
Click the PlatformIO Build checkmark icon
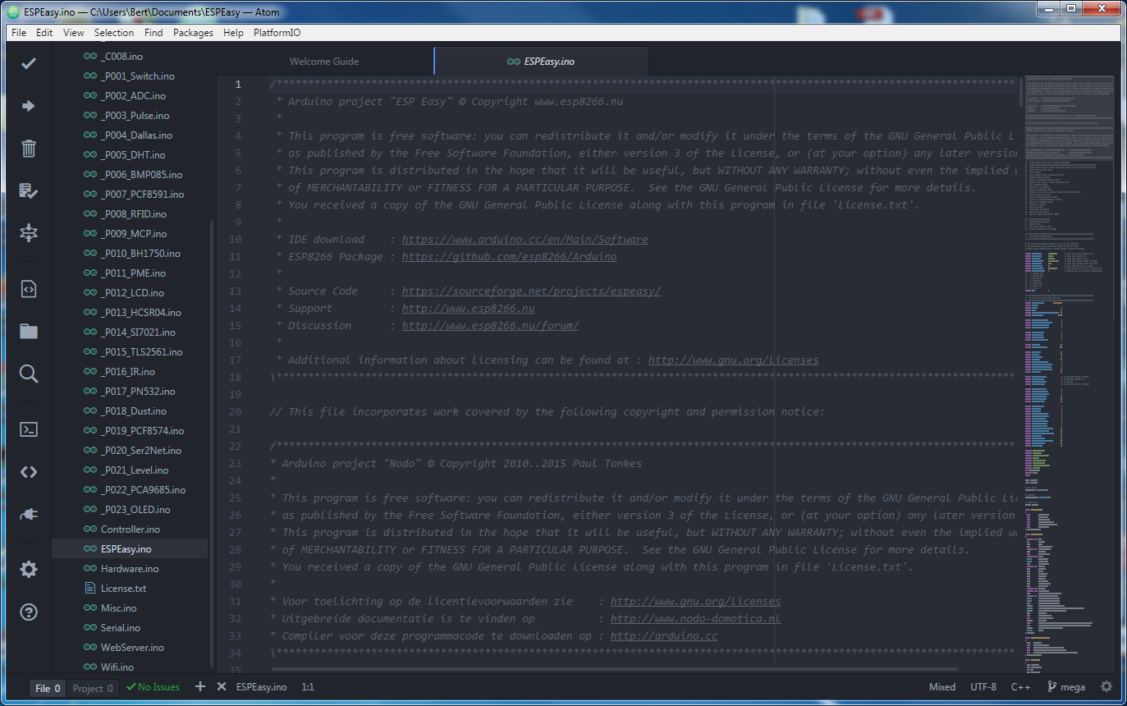(x=29, y=63)
